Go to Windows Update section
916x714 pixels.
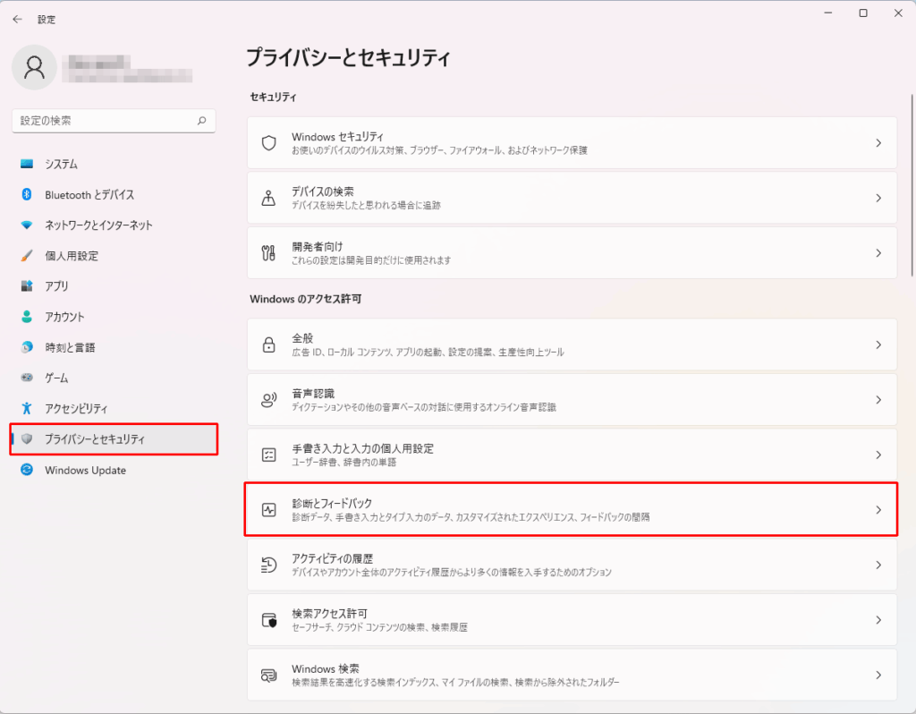114,469
